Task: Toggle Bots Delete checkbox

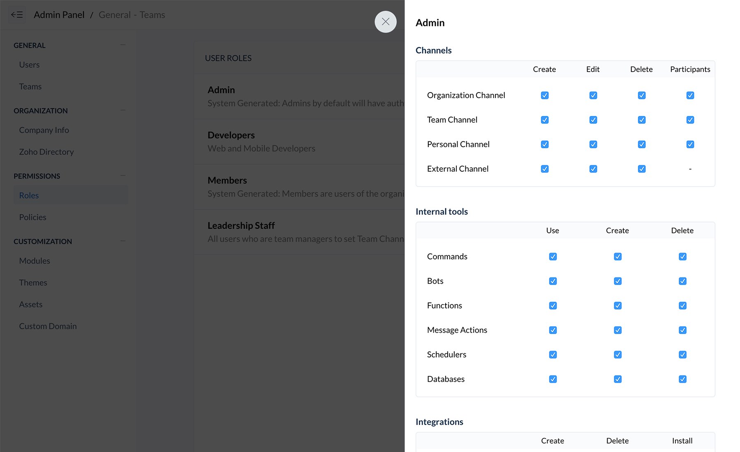Action: tap(682, 281)
